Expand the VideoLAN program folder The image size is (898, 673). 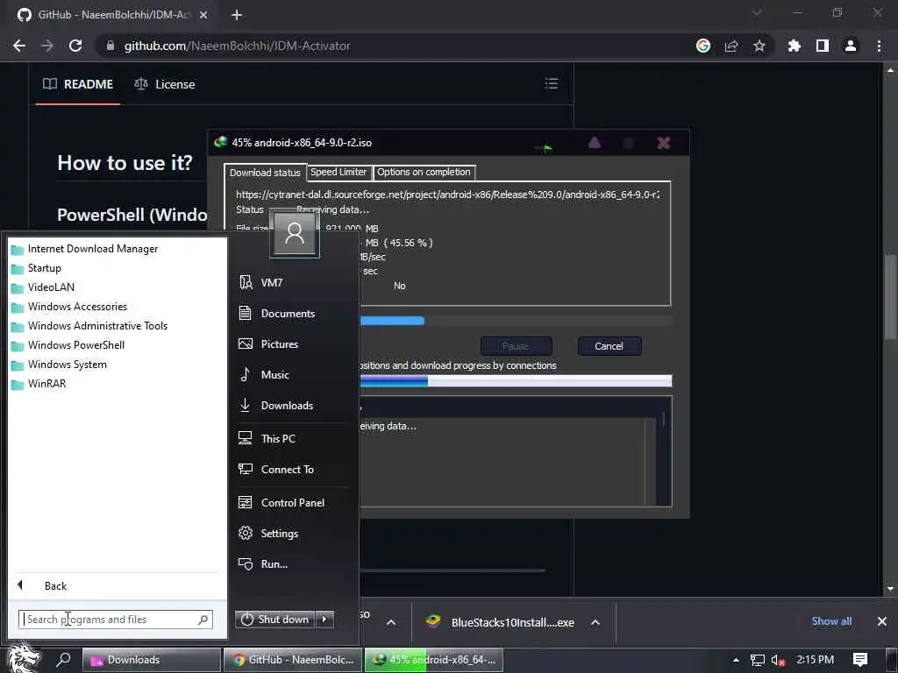[x=50, y=287]
